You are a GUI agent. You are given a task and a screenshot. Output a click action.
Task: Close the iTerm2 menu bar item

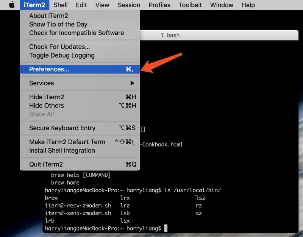pyautogui.click(x=34, y=5)
